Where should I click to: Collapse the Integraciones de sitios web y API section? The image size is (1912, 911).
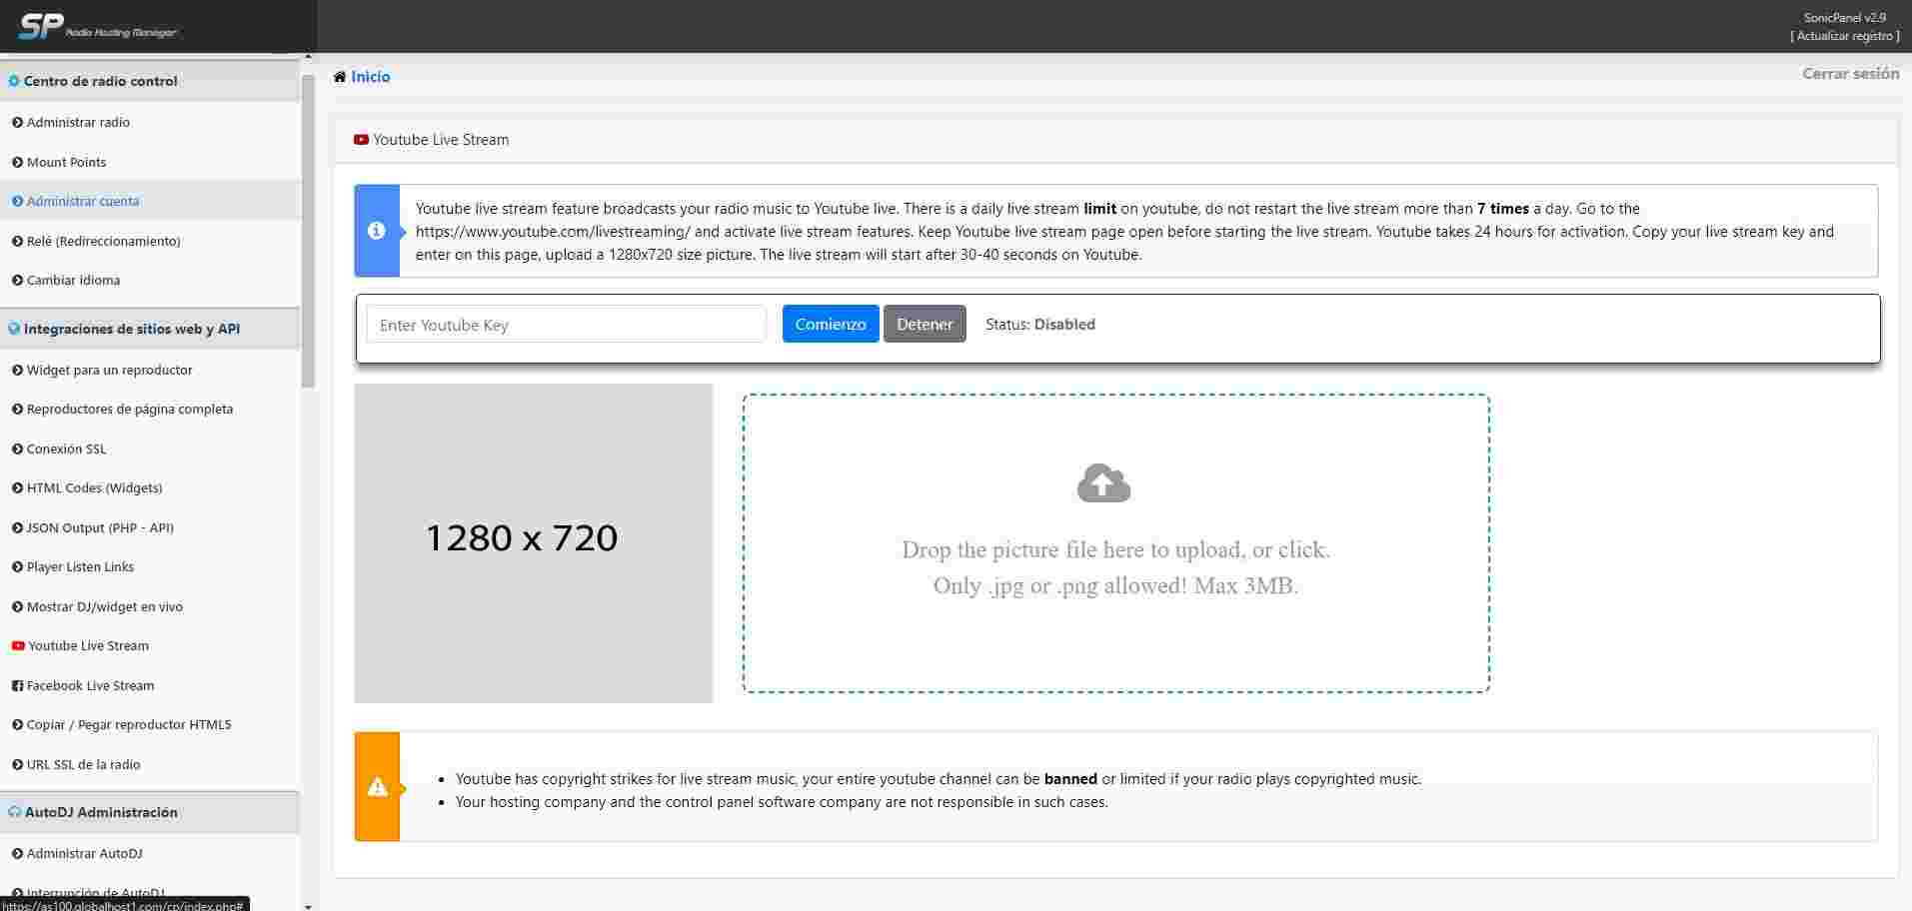pyautogui.click(x=131, y=329)
